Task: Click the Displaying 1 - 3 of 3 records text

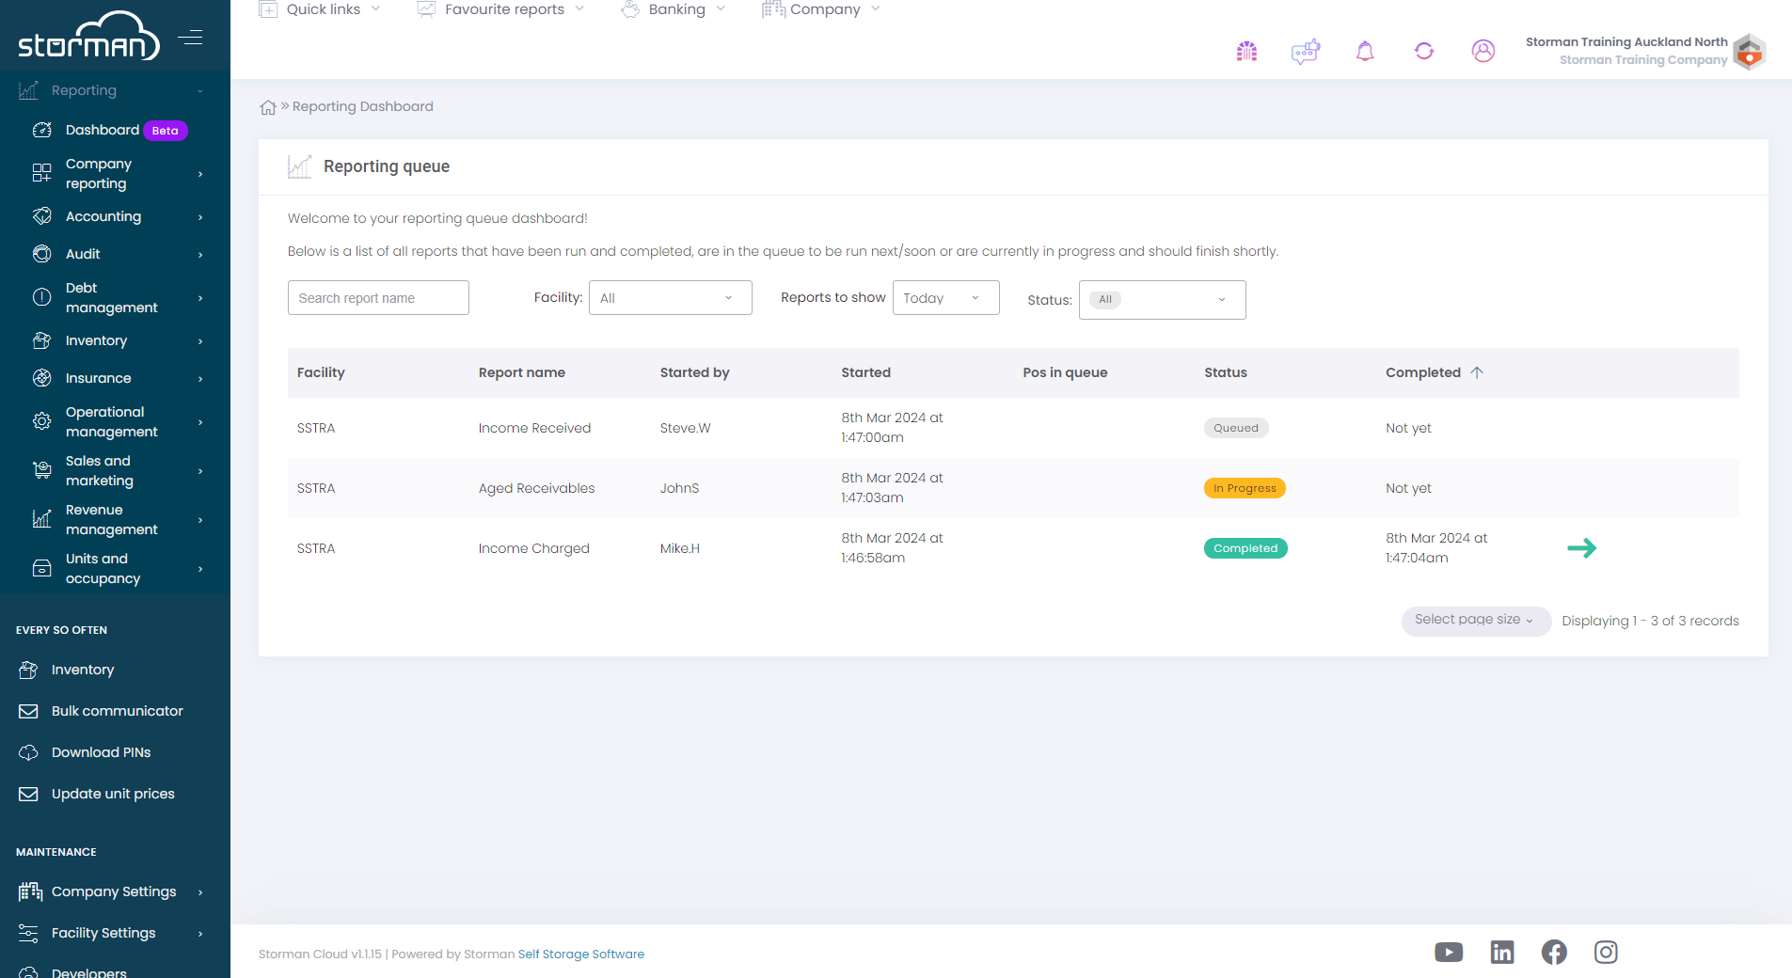Action: pyautogui.click(x=1650, y=621)
